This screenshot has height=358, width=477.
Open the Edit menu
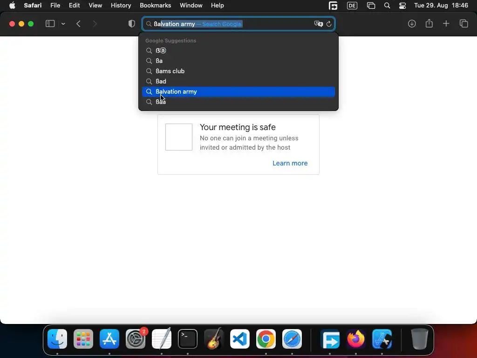74,6
